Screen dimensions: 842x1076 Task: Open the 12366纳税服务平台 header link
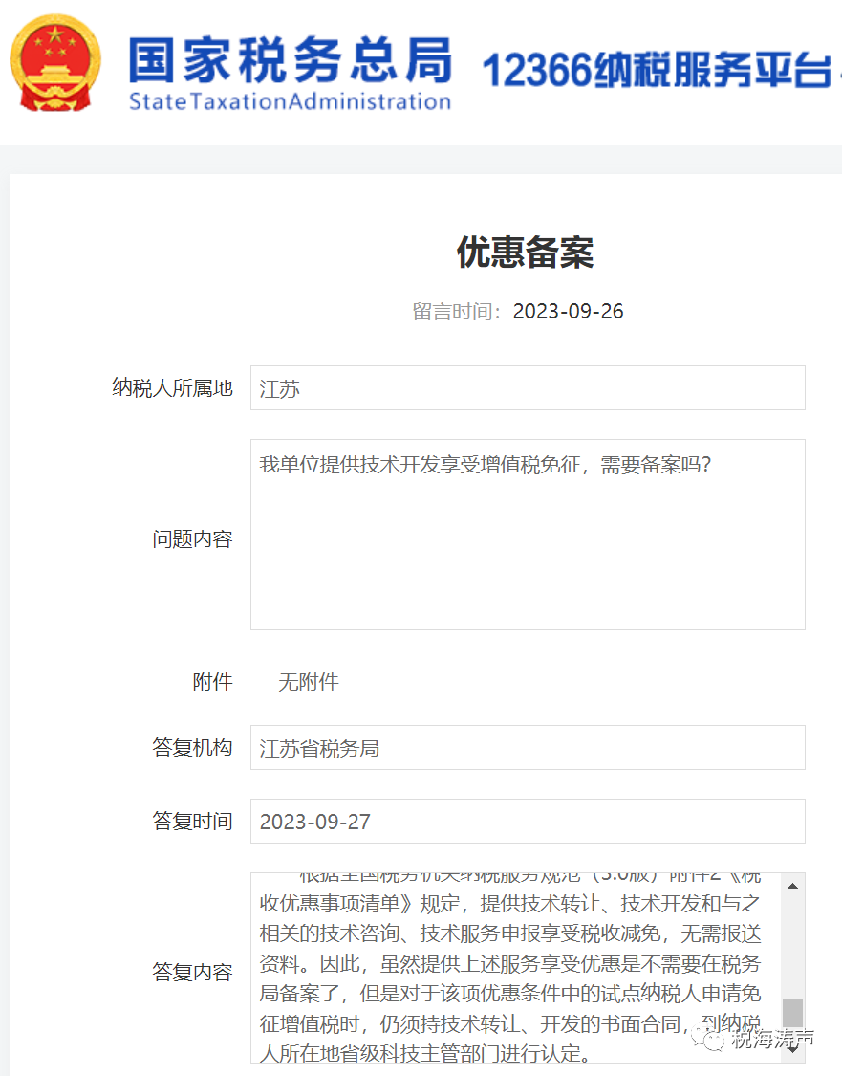pos(658,71)
